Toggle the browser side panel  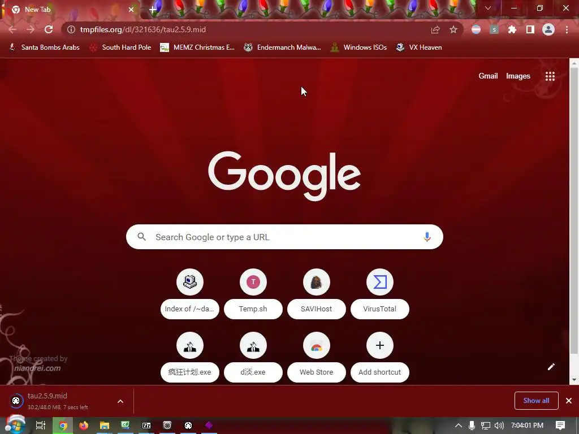coord(530,29)
